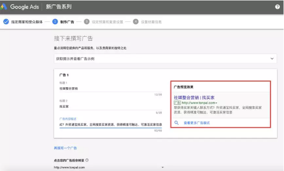This screenshot has width=284, height=171.
Task: Click the step 3 circle icon
Action: [x=86, y=22]
